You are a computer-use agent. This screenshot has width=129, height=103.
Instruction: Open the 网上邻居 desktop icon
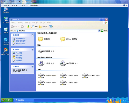click(6, 20)
